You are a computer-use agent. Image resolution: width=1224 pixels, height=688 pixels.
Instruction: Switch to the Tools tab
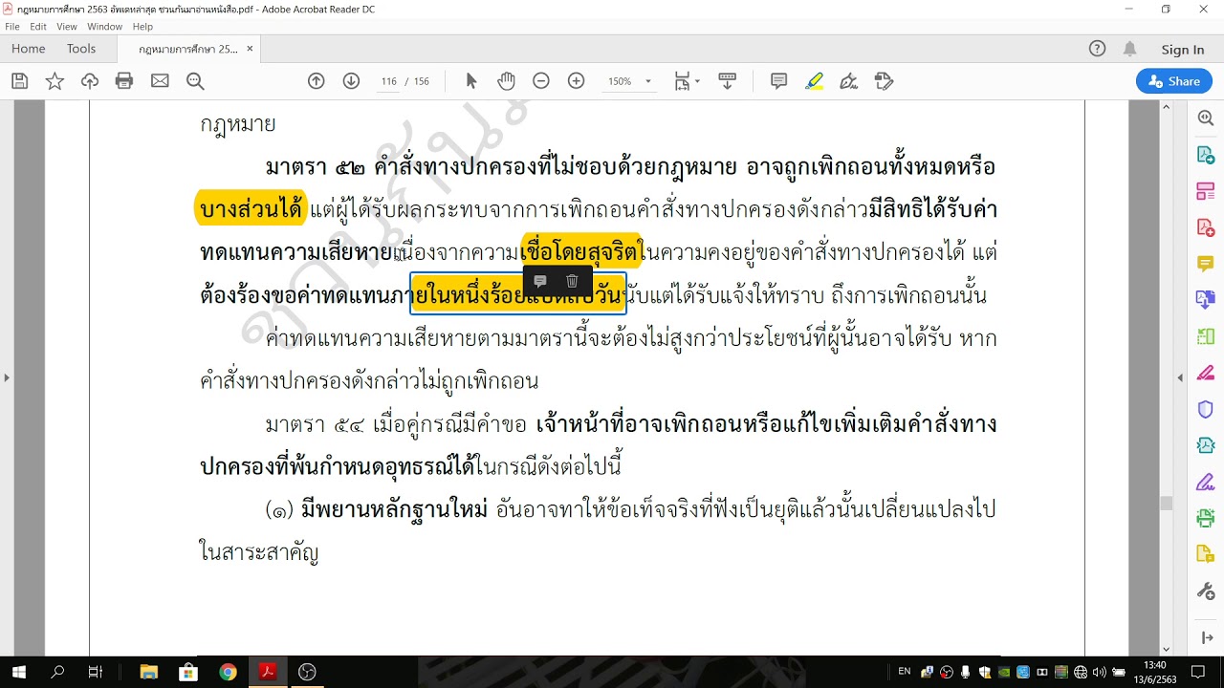point(81,49)
